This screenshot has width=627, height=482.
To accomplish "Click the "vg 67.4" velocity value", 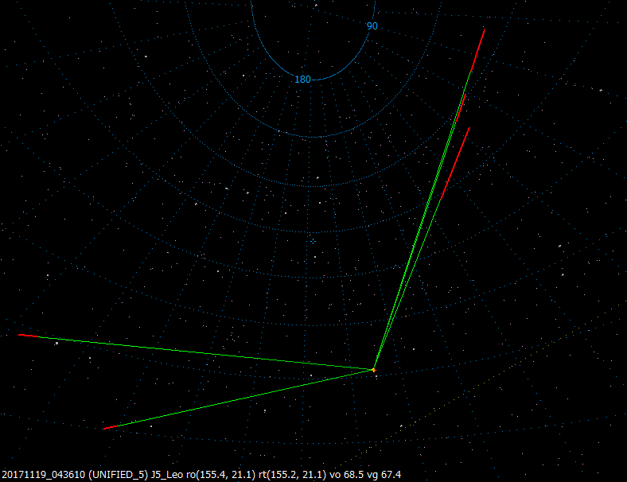I will pyautogui.click(x=383, y=475).
